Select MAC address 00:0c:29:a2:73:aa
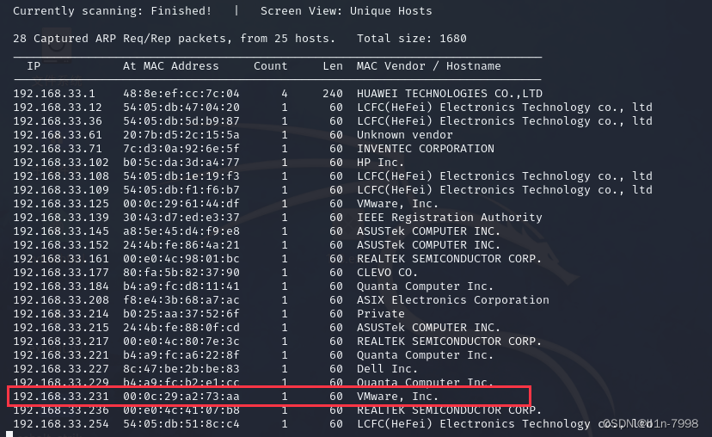This screenshot has height=437, width=712. click(x=181, y=396)
